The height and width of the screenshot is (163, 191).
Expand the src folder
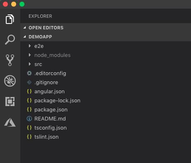[x=106, y=64]
